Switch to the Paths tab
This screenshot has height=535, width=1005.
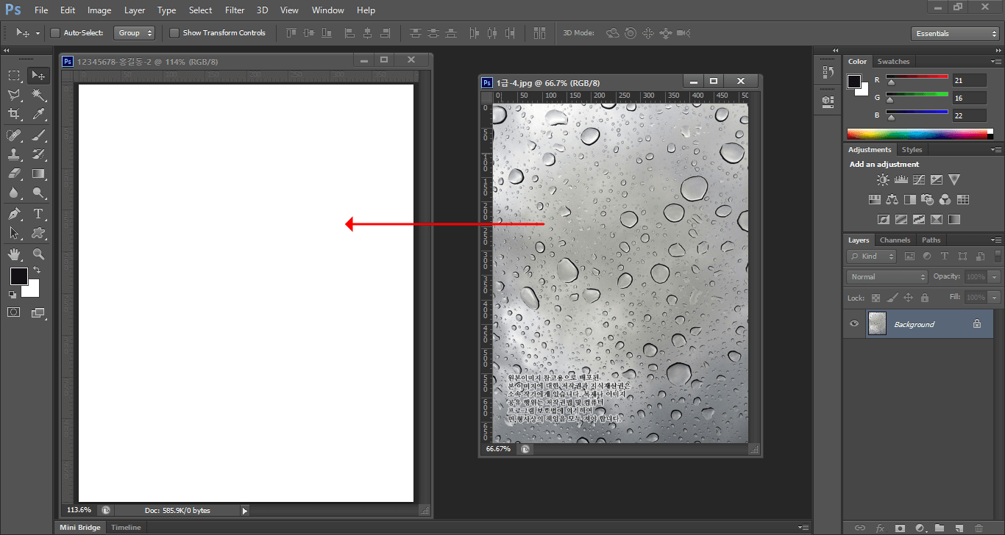tap(931, 240)
